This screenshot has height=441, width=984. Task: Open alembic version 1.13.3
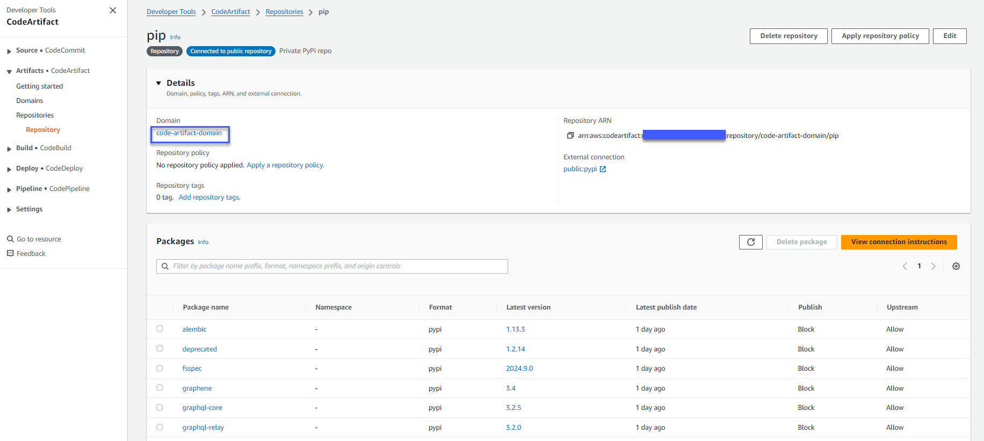click(x=516, y=329)
